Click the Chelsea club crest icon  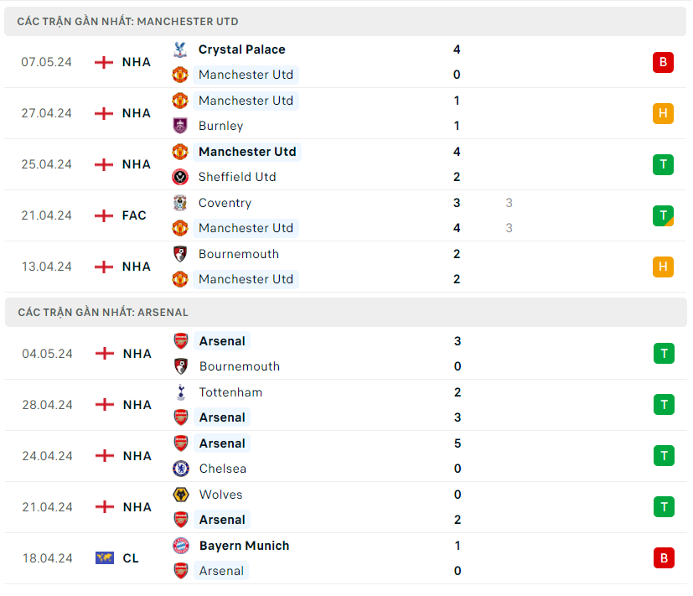coord(181,469)
